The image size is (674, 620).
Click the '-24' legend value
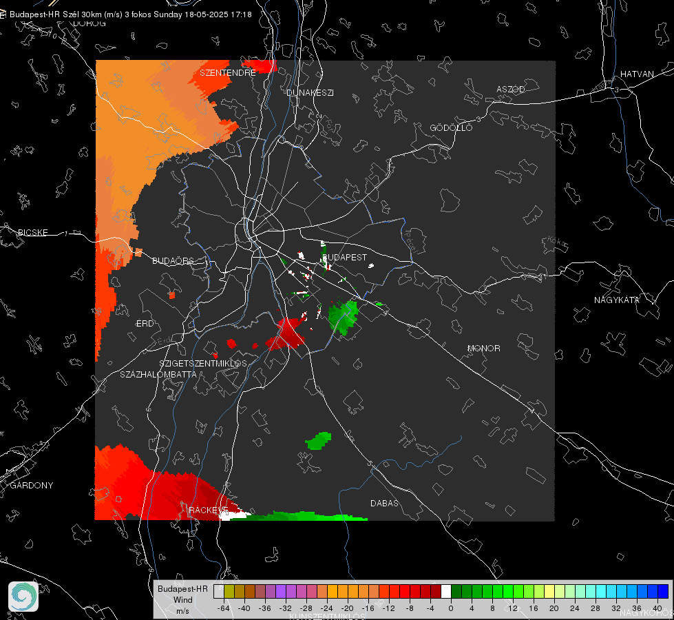click(x=327, y=608)
